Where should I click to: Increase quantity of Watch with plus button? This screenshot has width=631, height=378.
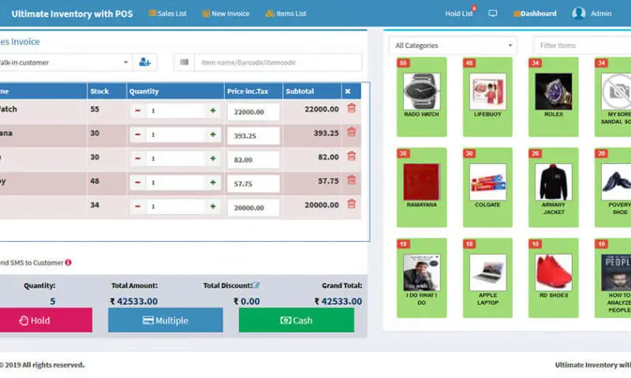coord(213,110)
